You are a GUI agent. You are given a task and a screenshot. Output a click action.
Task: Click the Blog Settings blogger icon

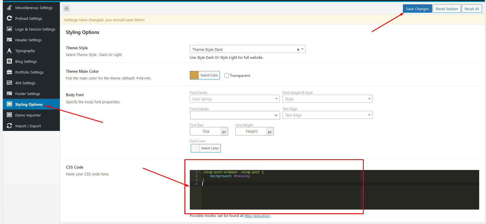pos(9,61)
